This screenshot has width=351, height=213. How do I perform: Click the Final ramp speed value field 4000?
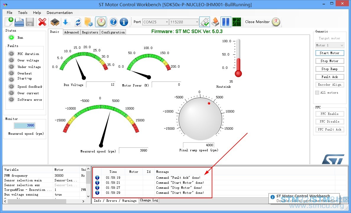click(198, 145)
